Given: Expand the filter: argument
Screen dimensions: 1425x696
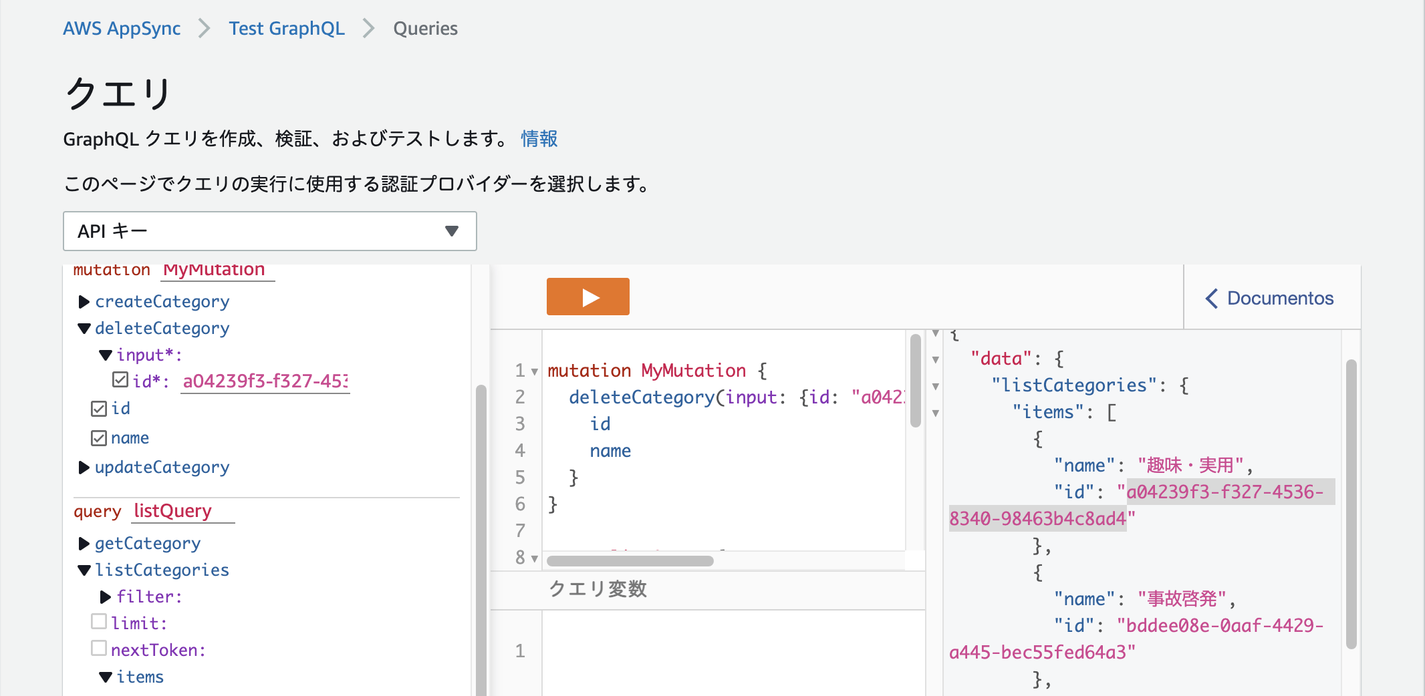Looking at the screenshot, I should [x=106, y=597].
